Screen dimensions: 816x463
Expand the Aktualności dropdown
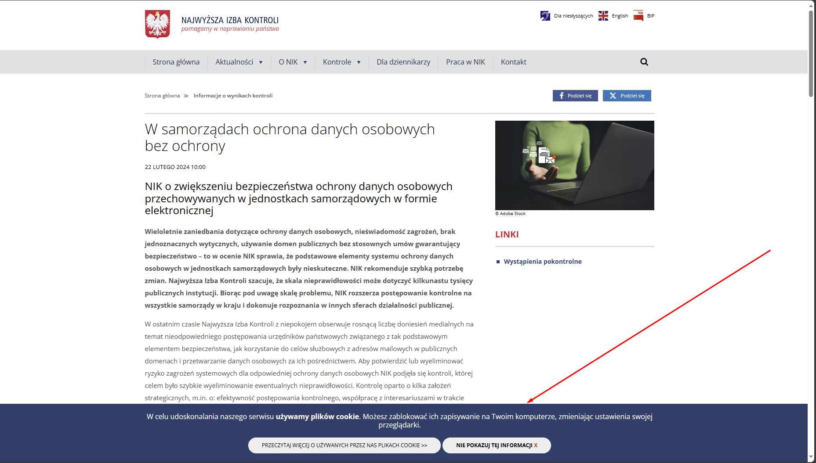(238, 61)
